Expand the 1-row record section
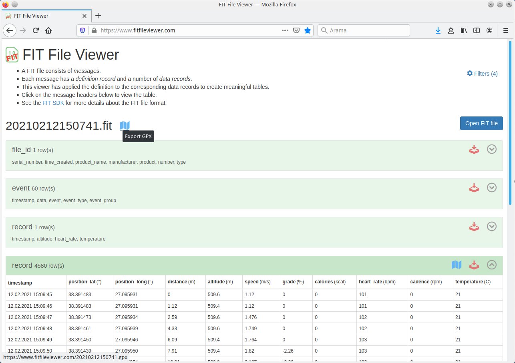515x363 pixels. pos(491,227)
